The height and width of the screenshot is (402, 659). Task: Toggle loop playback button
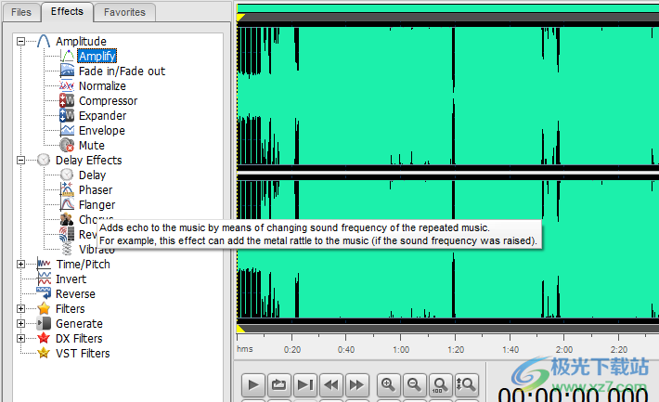pos(279,384)
